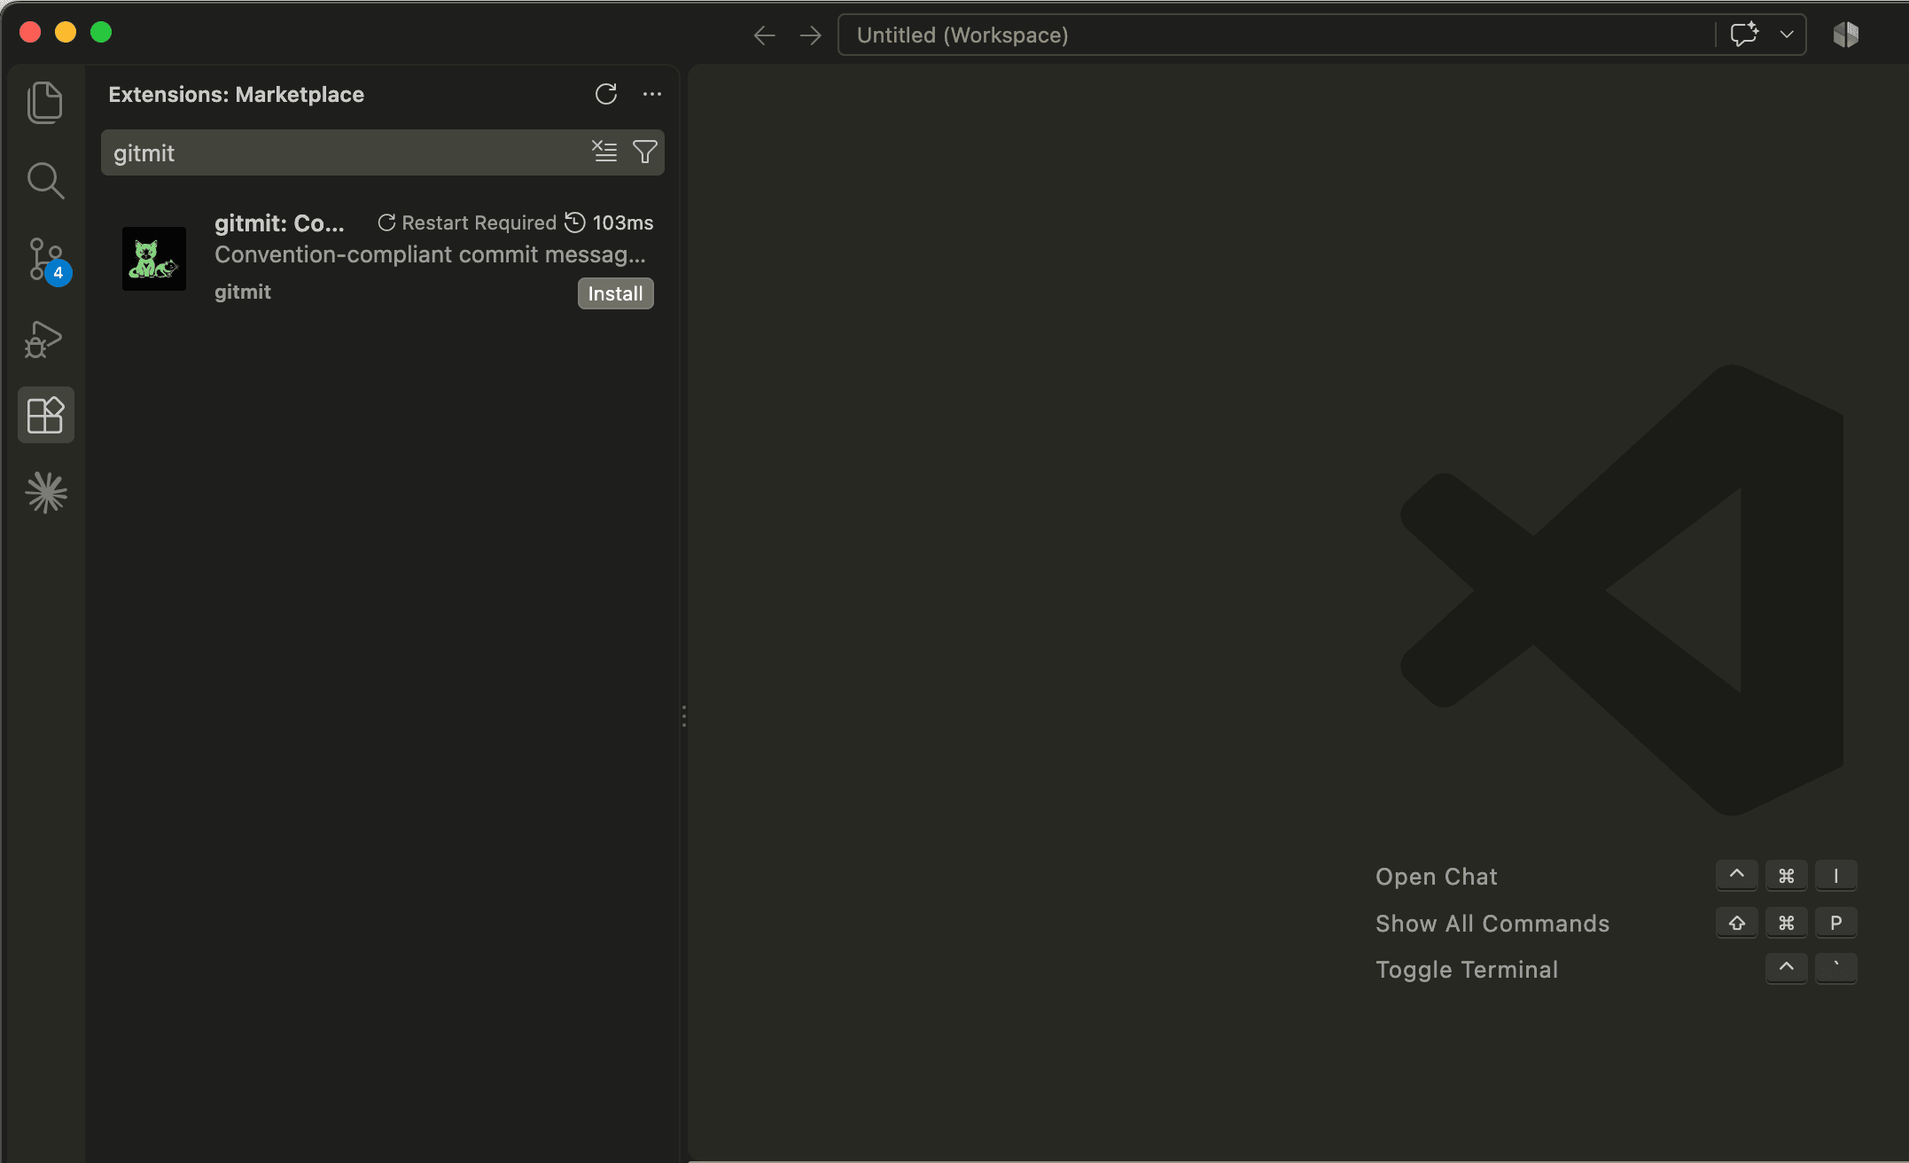
Task: Click Show All Commands shortcut hint
Action: point(1492,924)
